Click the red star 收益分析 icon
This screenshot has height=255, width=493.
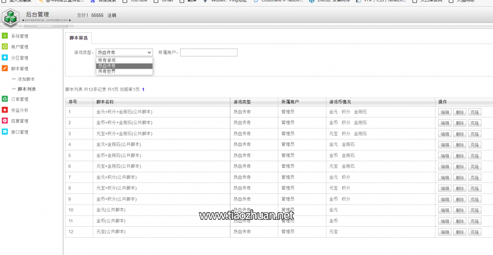(x=5, y=110)
